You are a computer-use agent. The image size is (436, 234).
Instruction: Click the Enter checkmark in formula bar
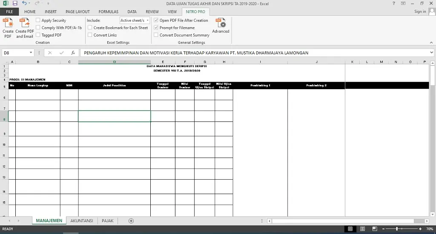(x=61, y=53)
